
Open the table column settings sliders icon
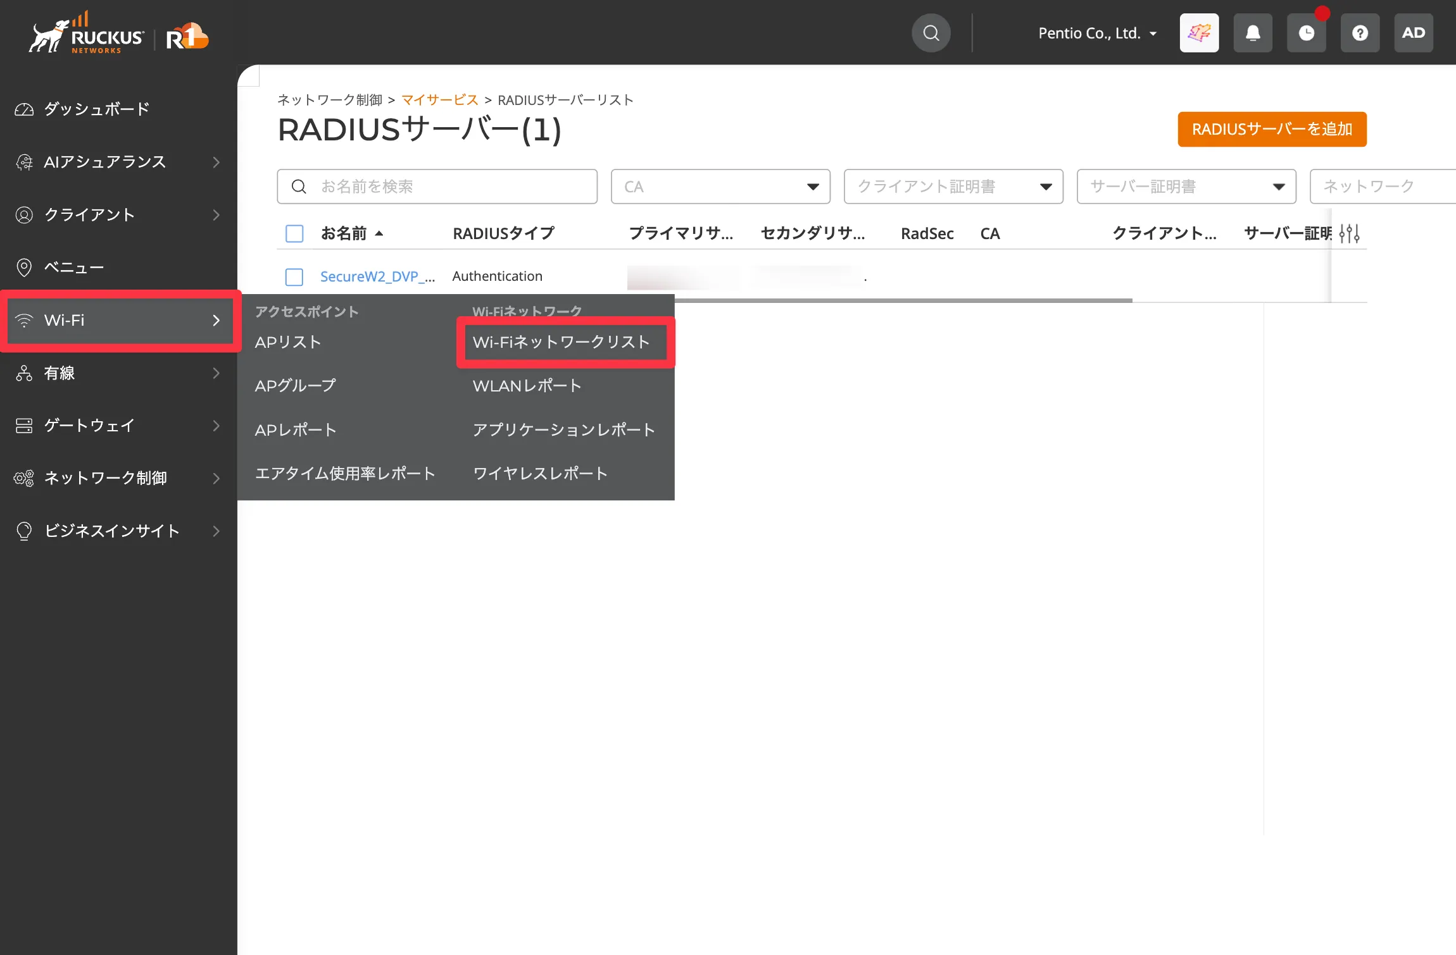tap(1349, 233)
